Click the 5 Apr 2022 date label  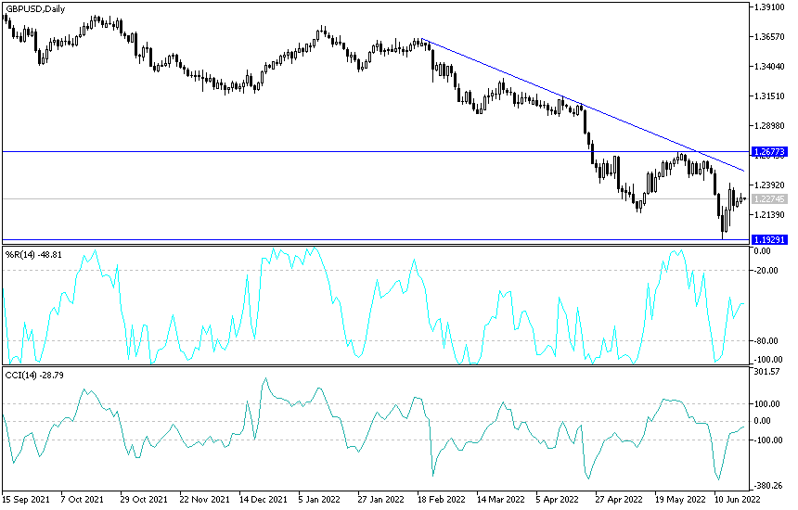(557, 499)
